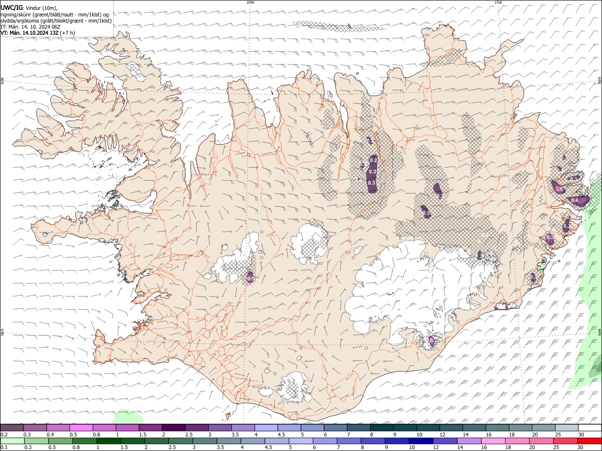
Task: Pick the bottom-row light pink swatch above 16
Action: 492,441
